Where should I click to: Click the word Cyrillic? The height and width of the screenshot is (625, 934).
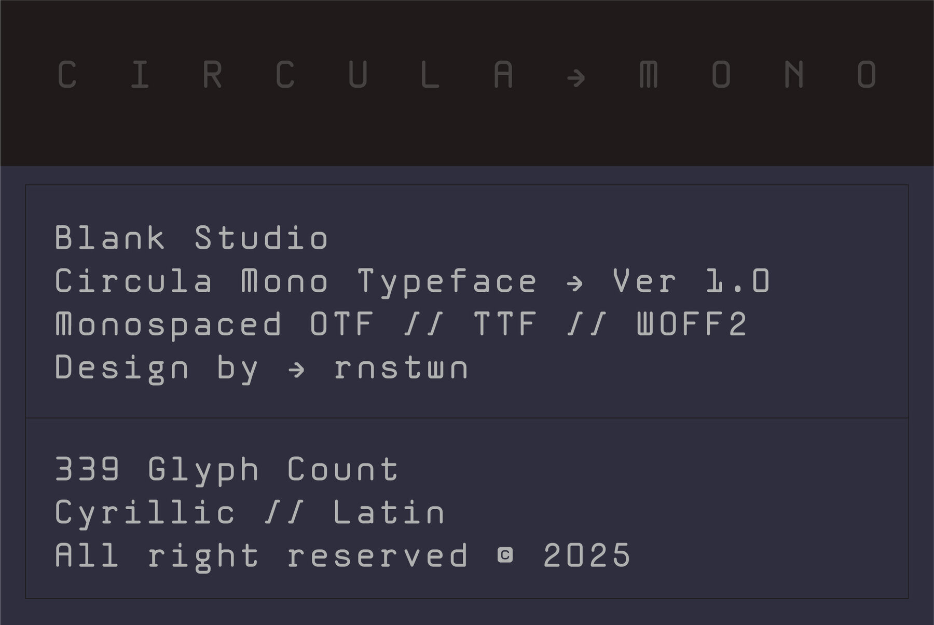(145, 513)
